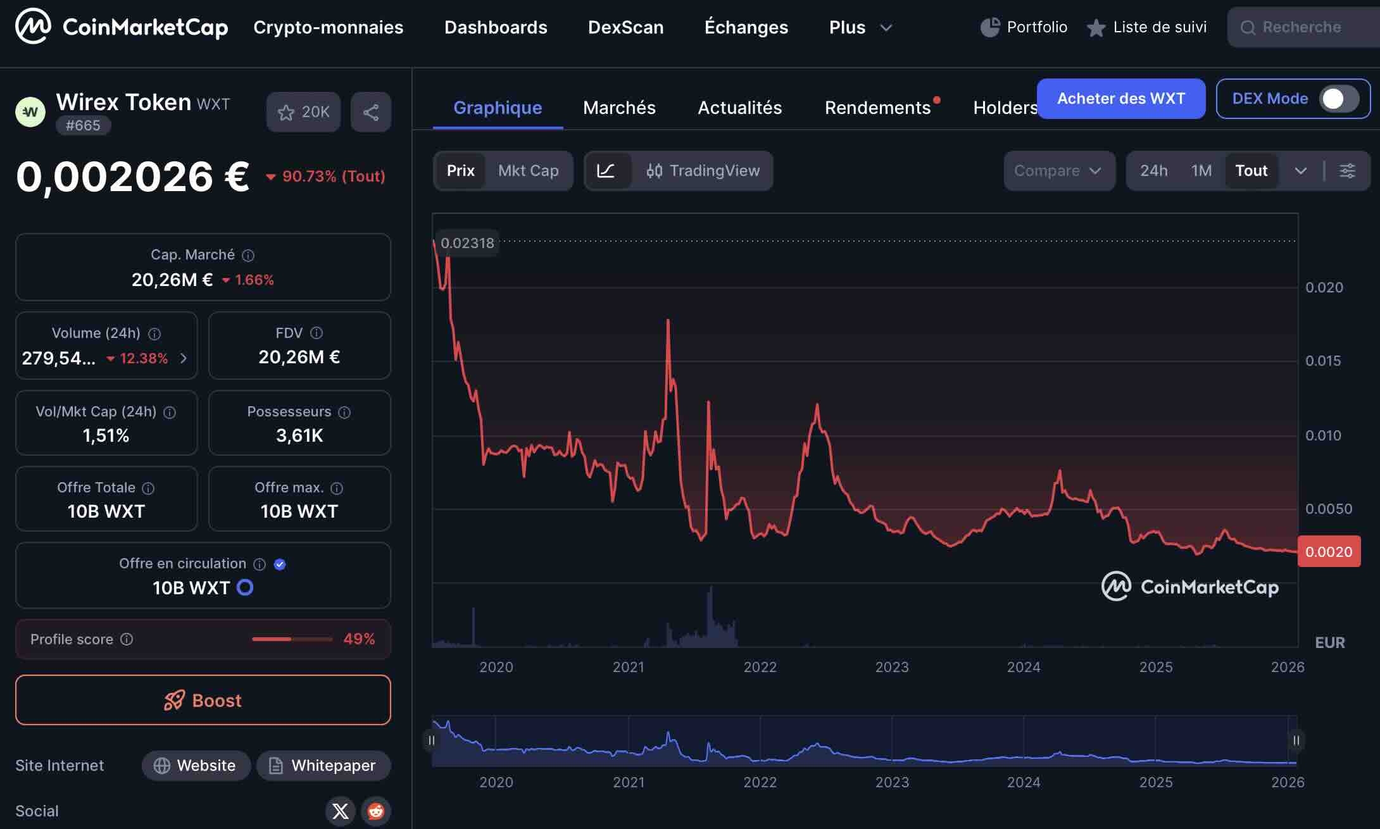Viewport: 1380px width, 829px height.
Task: Expand the Plus menu in navigation
Action: (x=860, y=27)
